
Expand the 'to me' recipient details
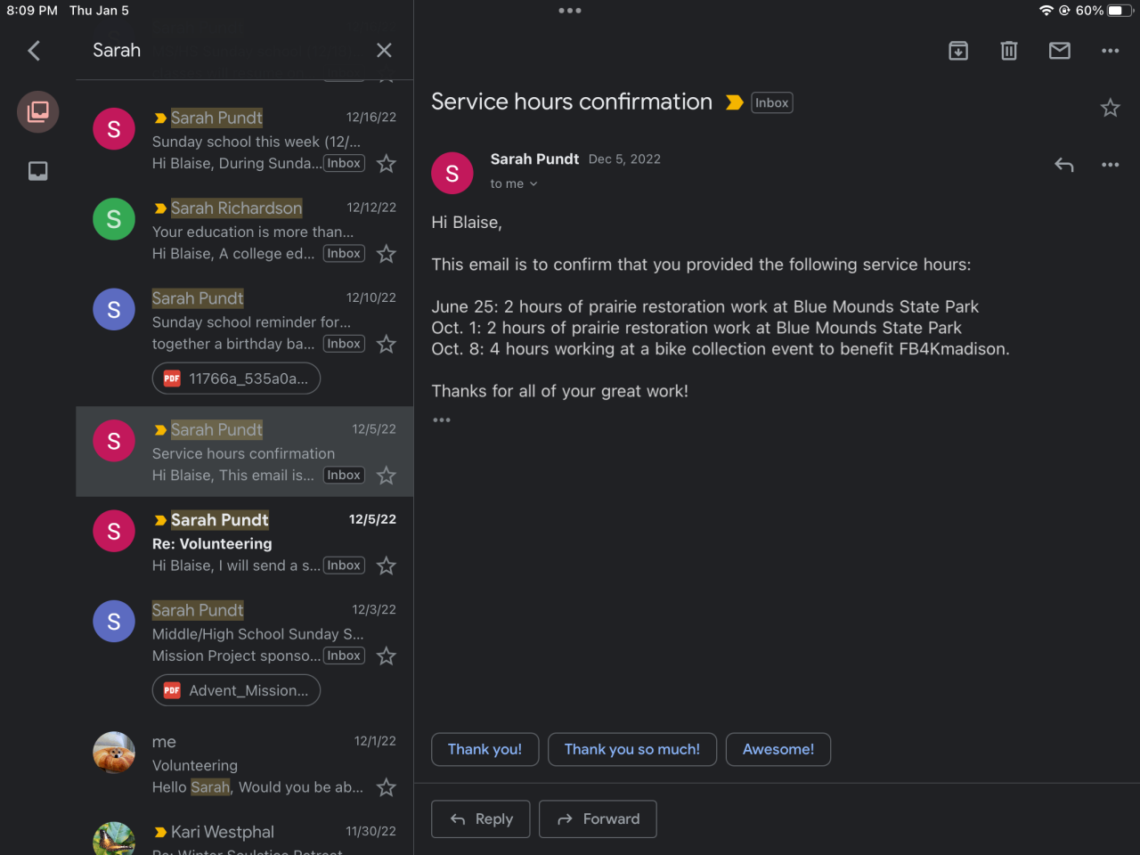pyautogui.click(x=514, y=184)
